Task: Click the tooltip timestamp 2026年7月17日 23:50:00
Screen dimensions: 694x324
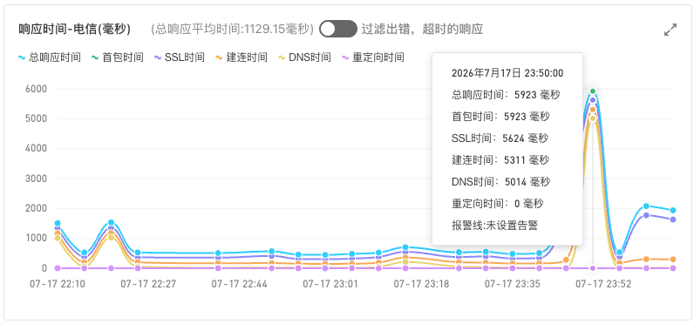Action: point(507,73)
